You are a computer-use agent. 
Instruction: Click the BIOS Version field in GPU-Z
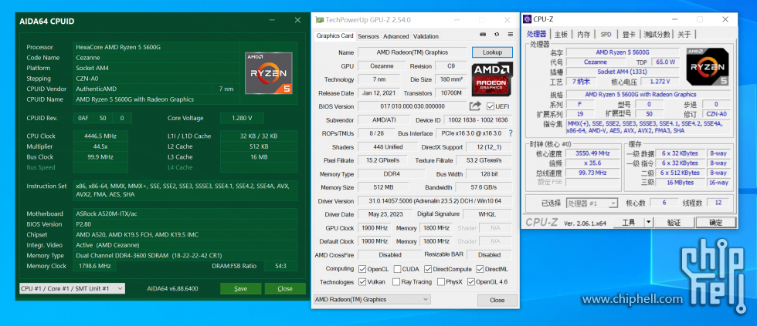pos(412,106)
